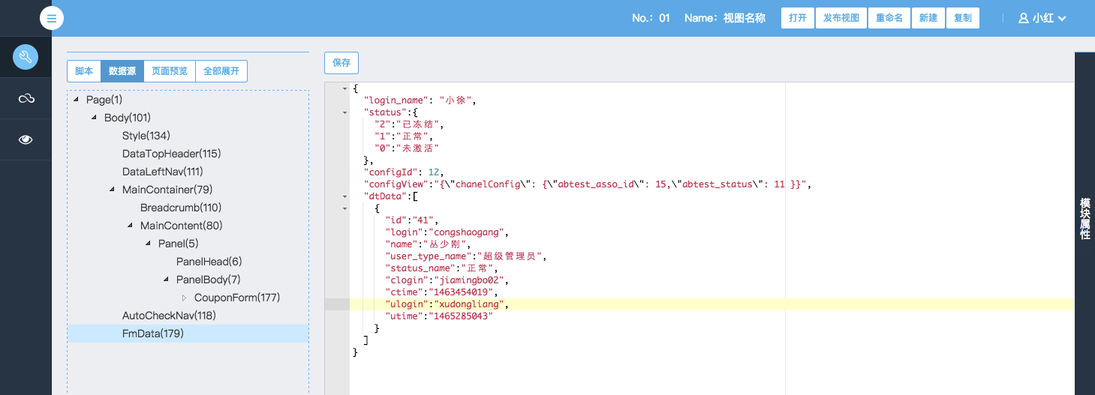1095x395 pixels.
Task: Click the No.: 01 header label
Action: coord(651,18)
